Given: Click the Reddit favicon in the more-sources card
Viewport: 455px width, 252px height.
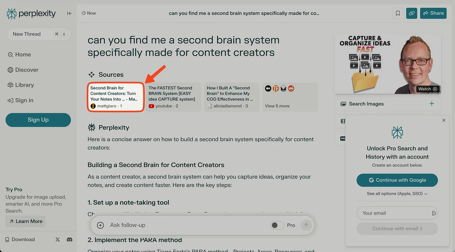Looking at the screenshot, I should tap(291, 88).
